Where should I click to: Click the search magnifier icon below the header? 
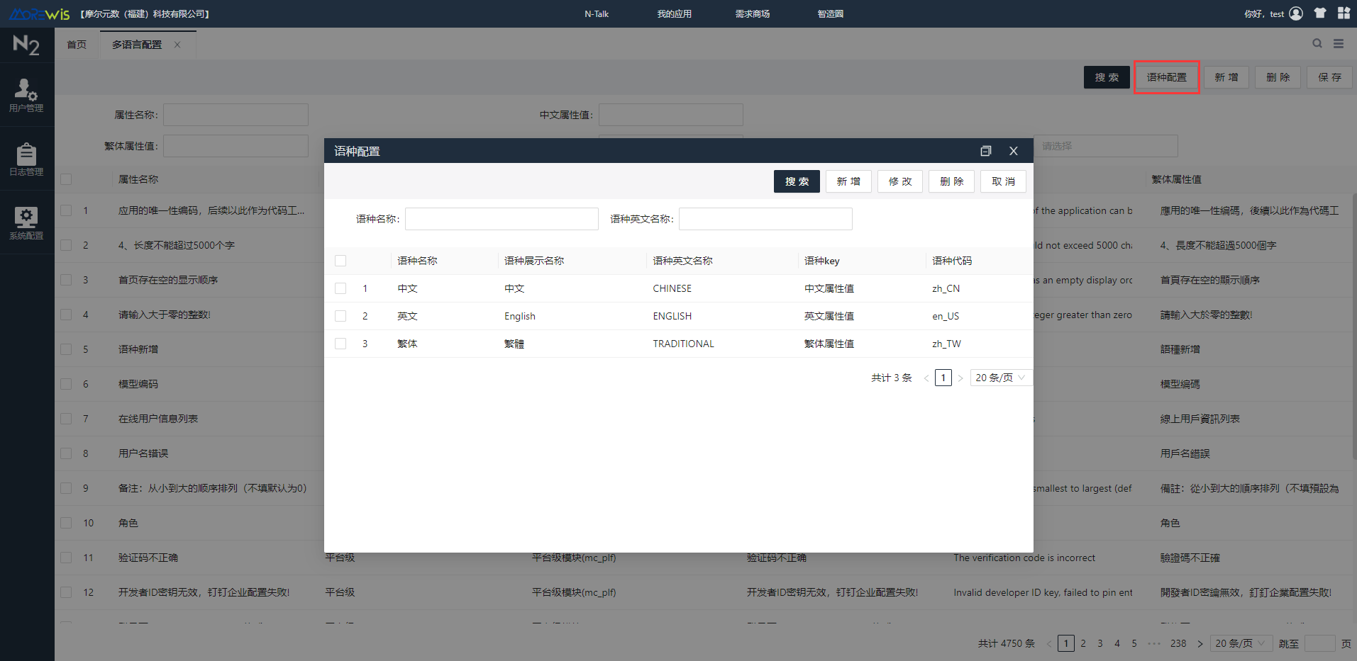coord(1316,43)
